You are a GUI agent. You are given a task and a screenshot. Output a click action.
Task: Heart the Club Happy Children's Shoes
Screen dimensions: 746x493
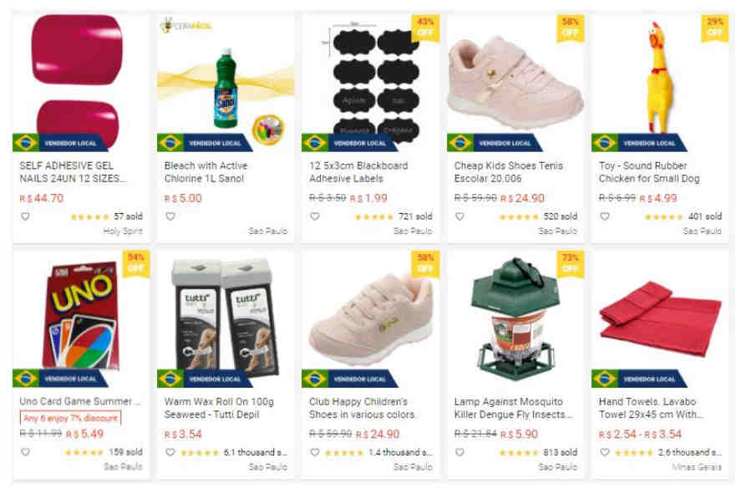point(315,452)
